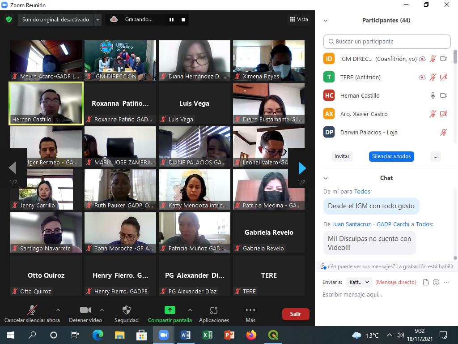
Task: Toggle camera off with Detener video
Action: [x=85, y=310]
